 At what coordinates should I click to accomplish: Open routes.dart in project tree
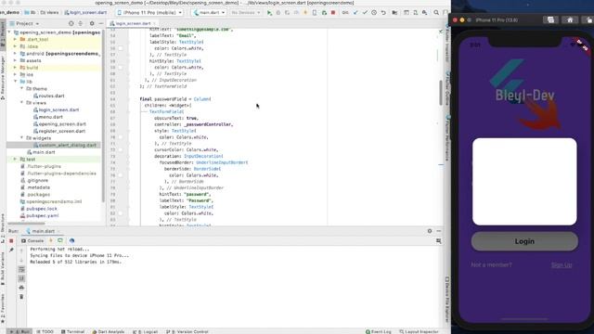click(x=48, y=96)
